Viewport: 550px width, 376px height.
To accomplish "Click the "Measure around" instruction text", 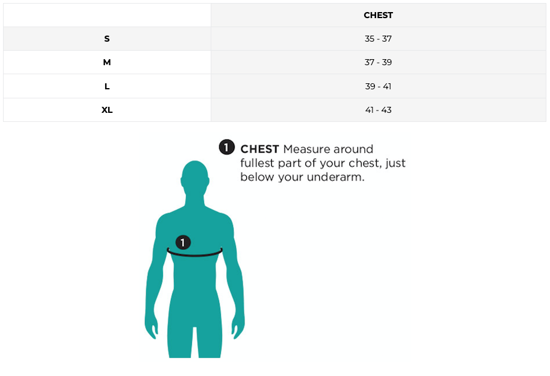I will point(328,149).
